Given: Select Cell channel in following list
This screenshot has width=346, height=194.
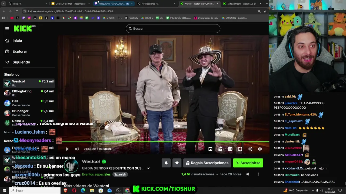Looking at the screenshot, I should click(x=29, y=103).
